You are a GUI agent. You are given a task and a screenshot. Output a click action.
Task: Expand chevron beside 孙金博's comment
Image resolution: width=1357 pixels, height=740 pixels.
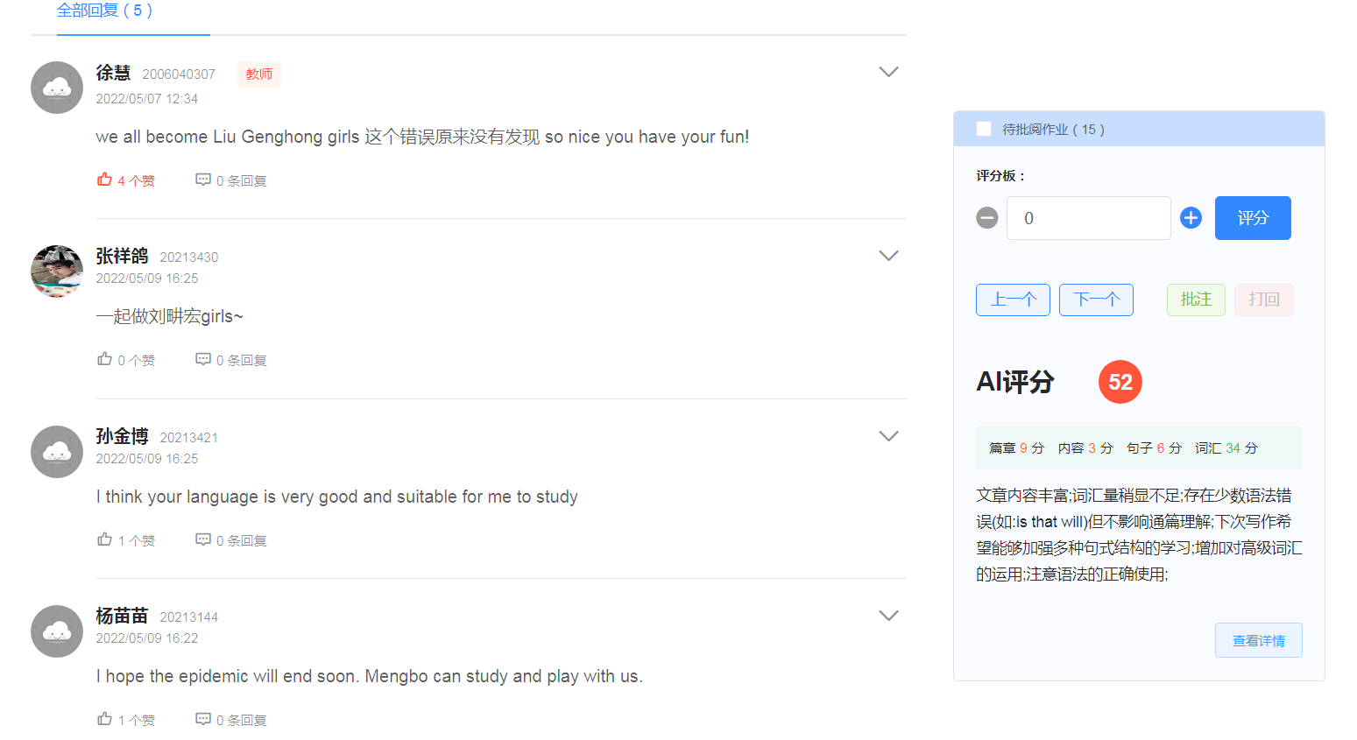(888, 436)
